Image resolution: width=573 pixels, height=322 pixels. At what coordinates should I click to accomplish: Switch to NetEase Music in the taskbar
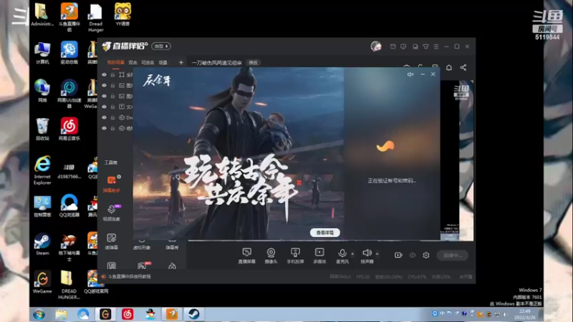coord(127,314)
